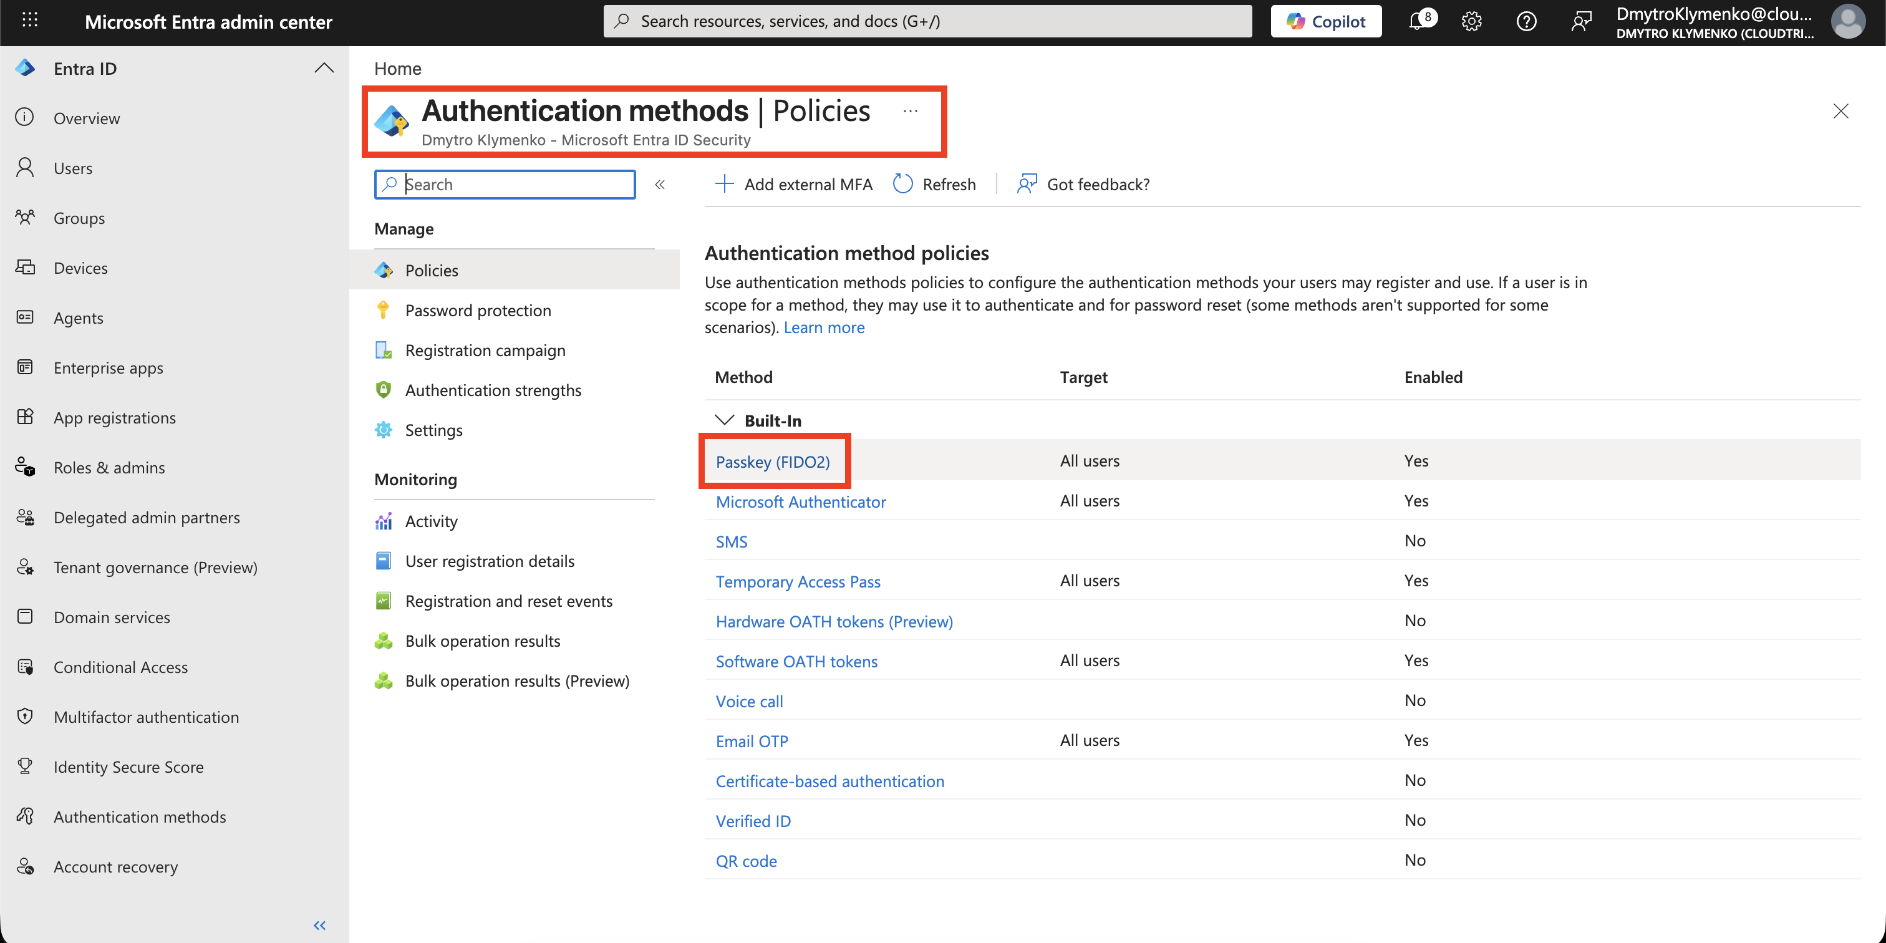Screen dimensions: 1886x943
Task: Open SMS method policy
Action: tap(732, 542)
